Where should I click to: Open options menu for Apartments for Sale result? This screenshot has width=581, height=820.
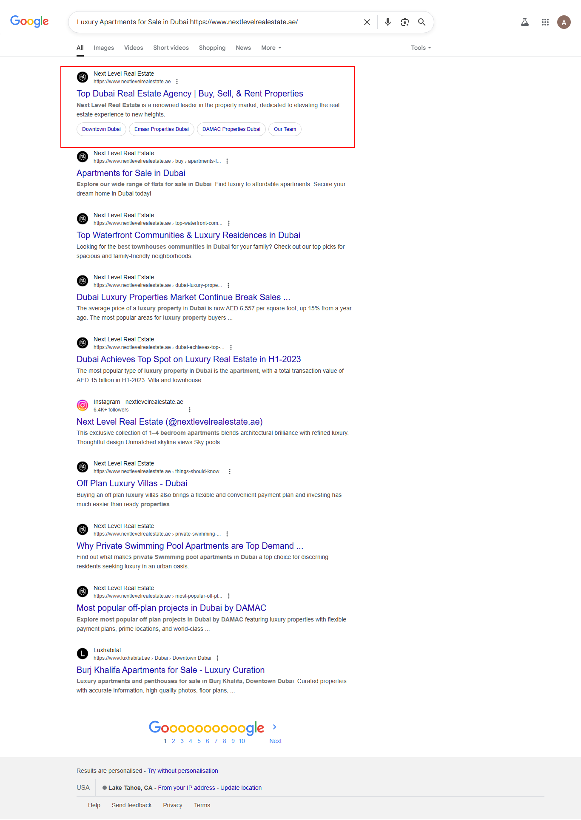point(227,161)
